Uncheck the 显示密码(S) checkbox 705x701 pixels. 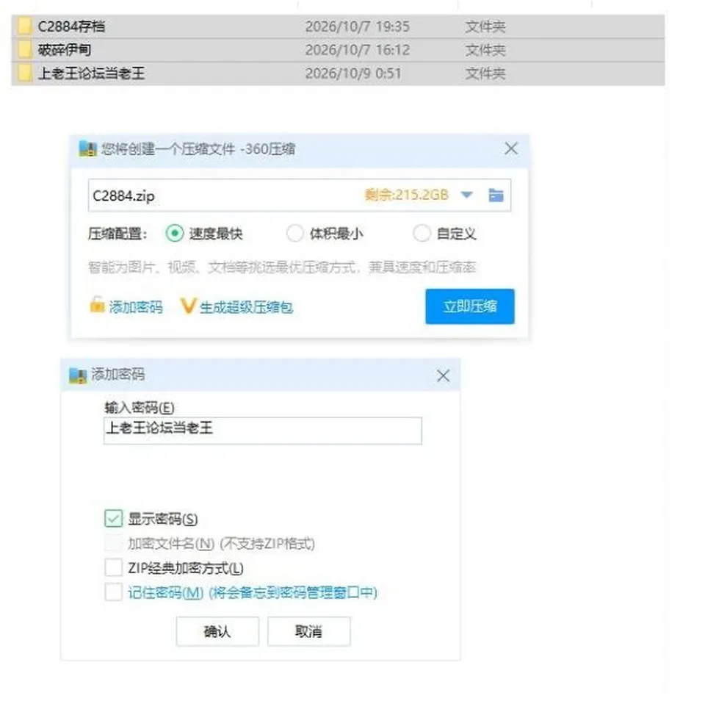pos(113,518)
